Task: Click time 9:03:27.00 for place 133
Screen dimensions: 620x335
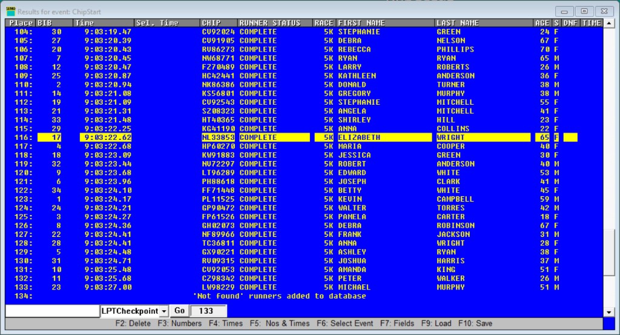Action: (x=108, y=288)
